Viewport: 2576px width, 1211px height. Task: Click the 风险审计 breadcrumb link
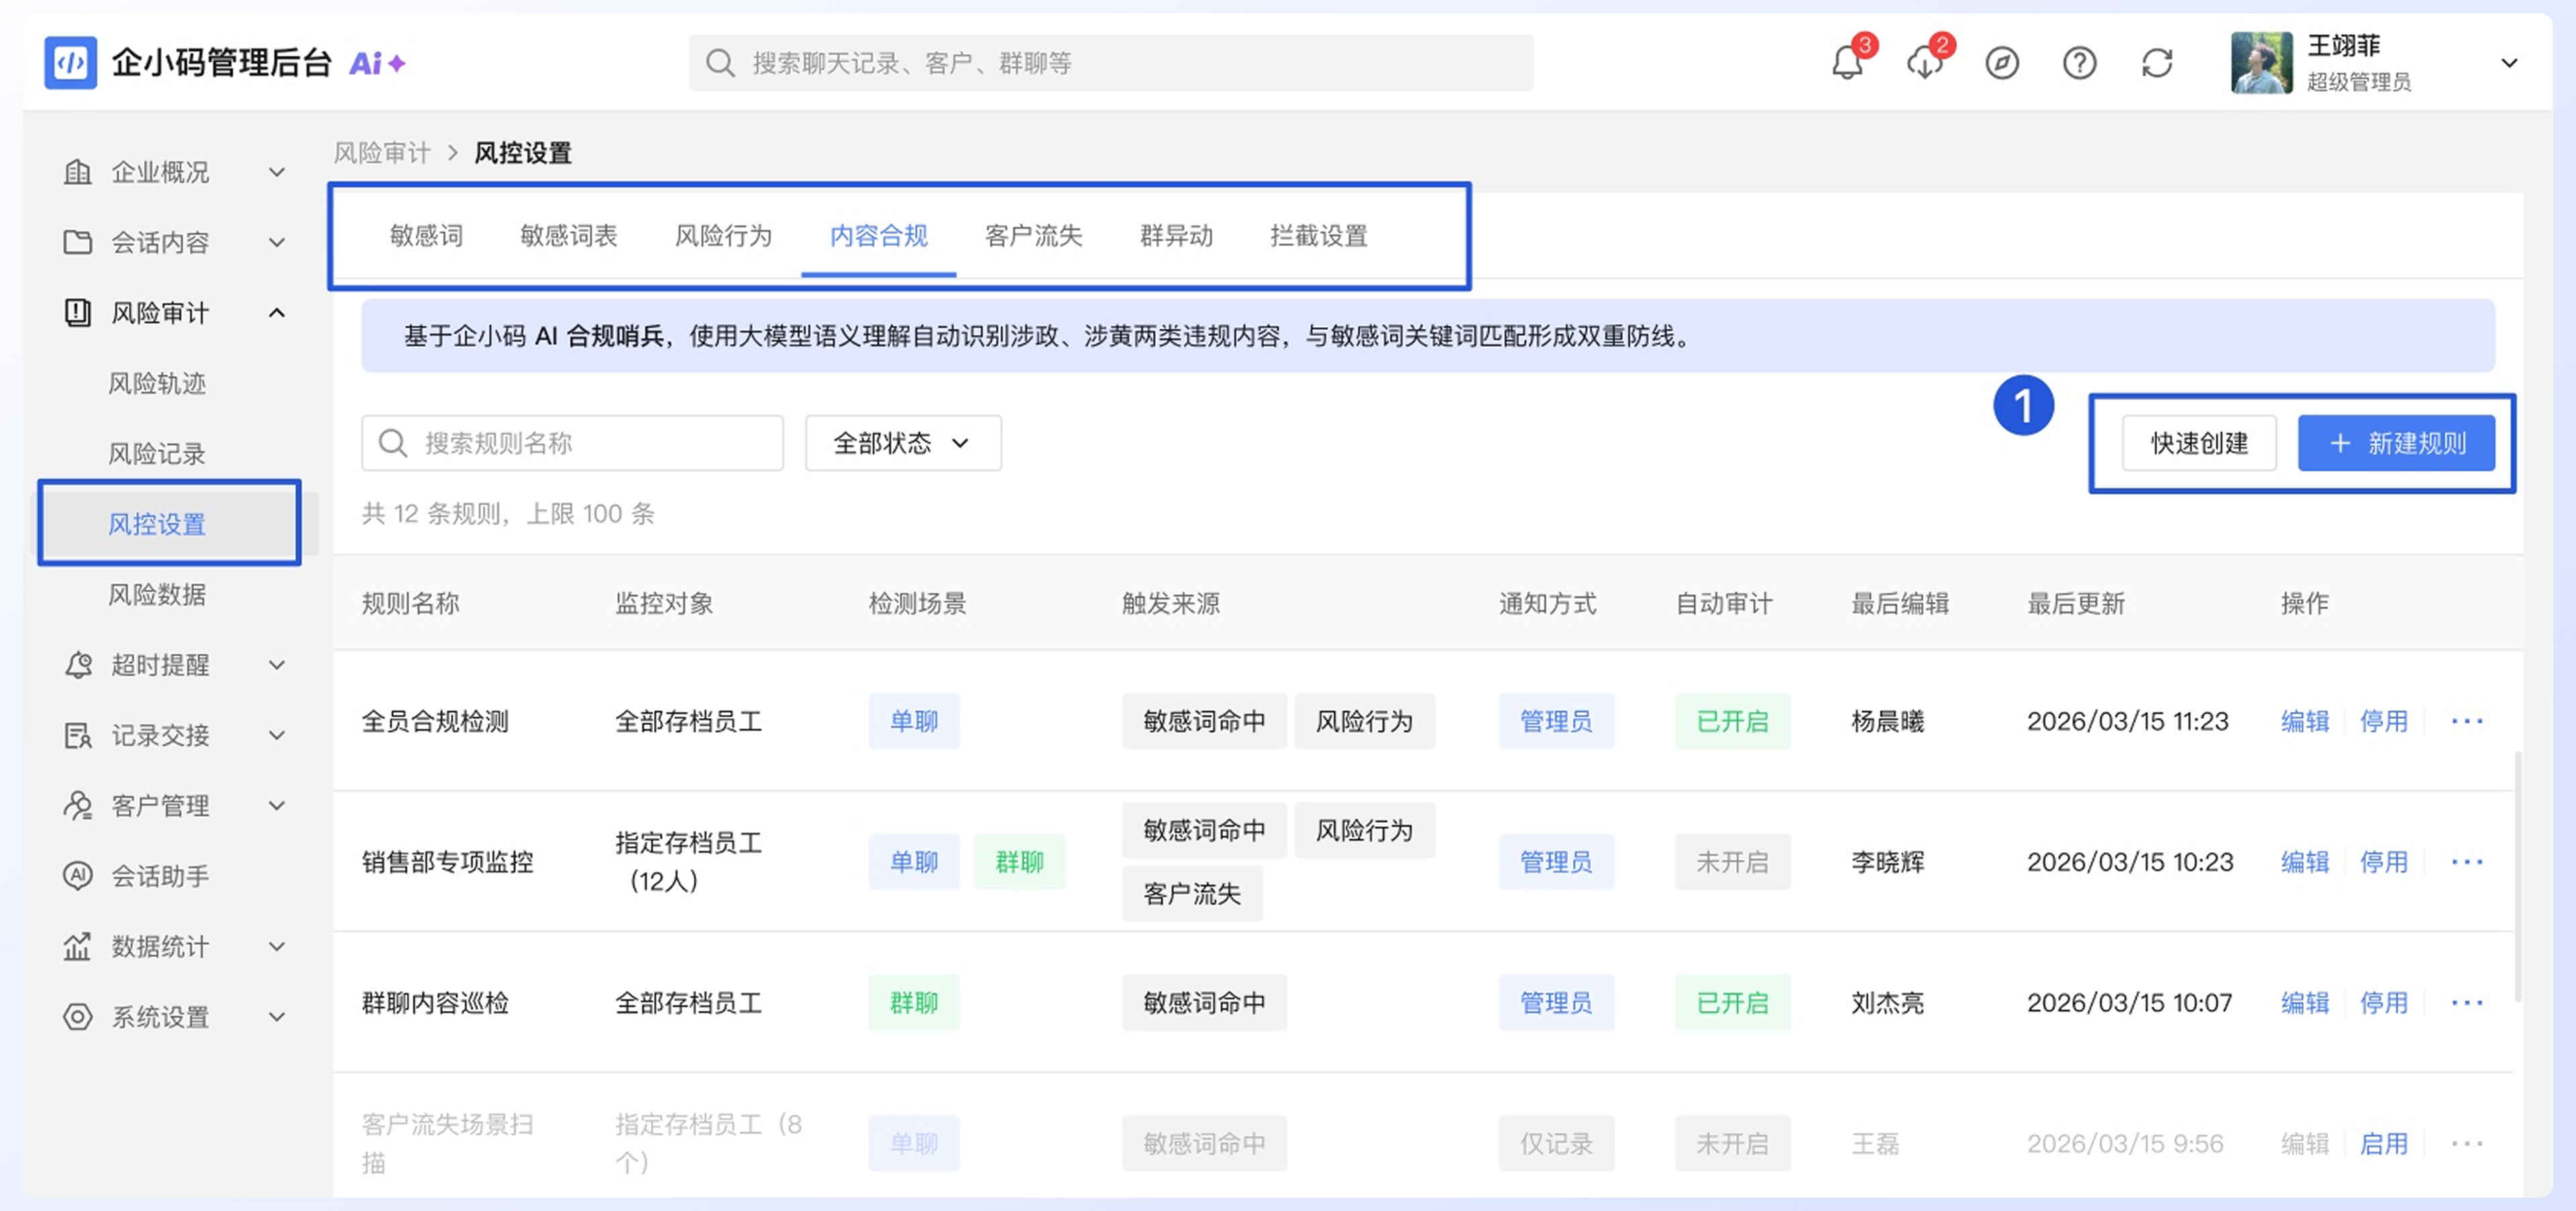click(382, 153)
